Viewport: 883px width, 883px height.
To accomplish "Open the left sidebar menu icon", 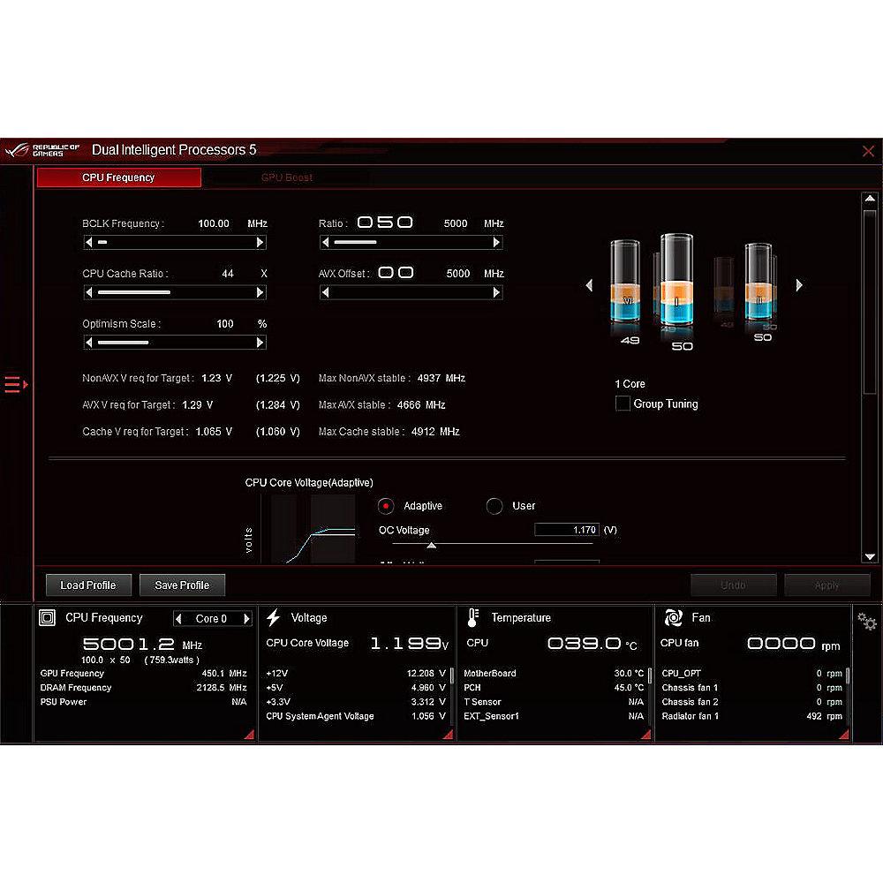I will pyautogui.click(x=16, y=384).
